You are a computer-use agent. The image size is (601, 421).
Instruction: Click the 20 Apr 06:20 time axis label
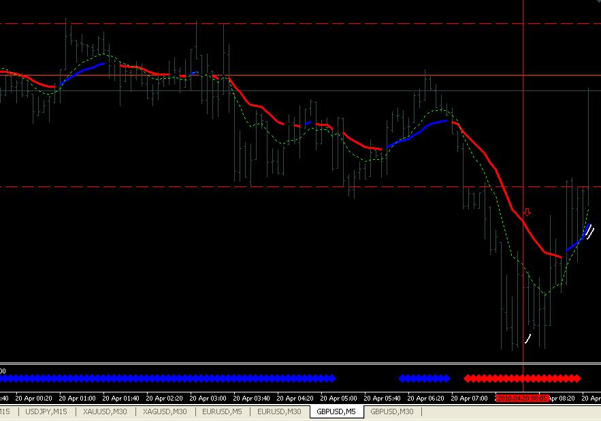pos(426,399)
